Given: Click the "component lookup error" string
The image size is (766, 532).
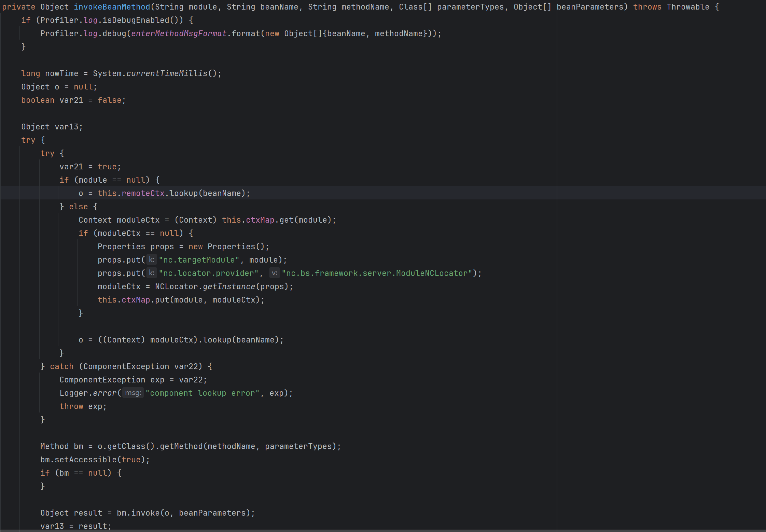Looking at the screenshot, I should [202, 393].
